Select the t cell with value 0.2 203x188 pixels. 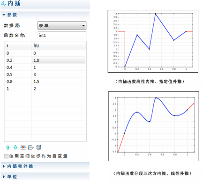pos(18,60)
